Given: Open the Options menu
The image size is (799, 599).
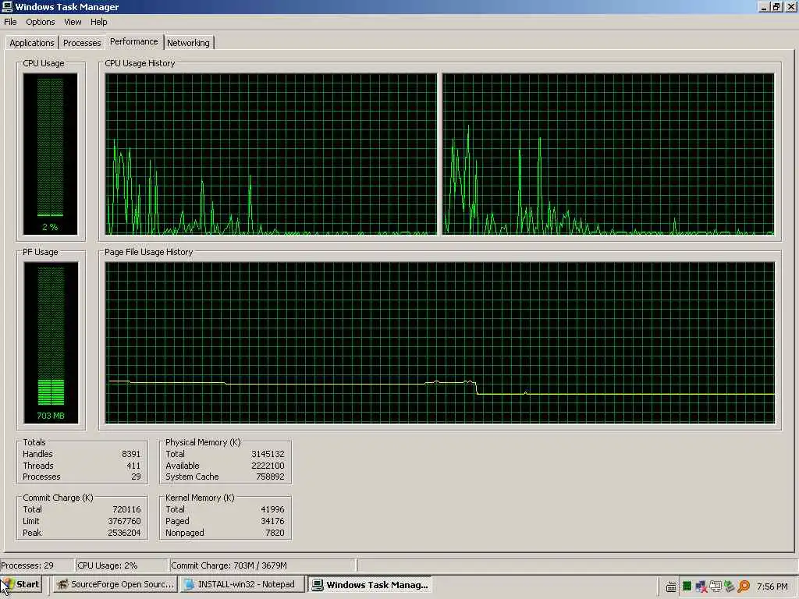Looking at the screenshot, I should pos(41,22).
